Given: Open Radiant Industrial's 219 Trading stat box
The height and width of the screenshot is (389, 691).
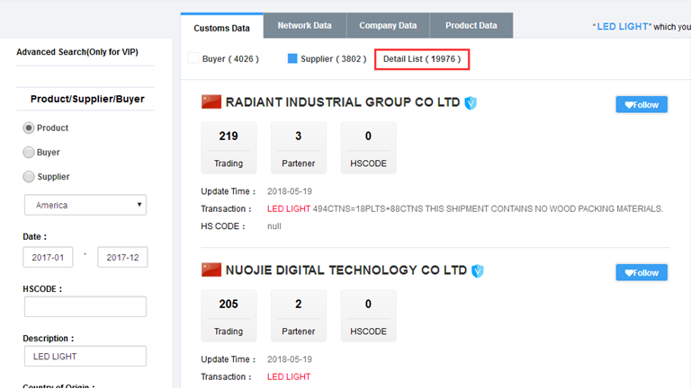Looking at the screenshot, I should [x=228, y=148].
